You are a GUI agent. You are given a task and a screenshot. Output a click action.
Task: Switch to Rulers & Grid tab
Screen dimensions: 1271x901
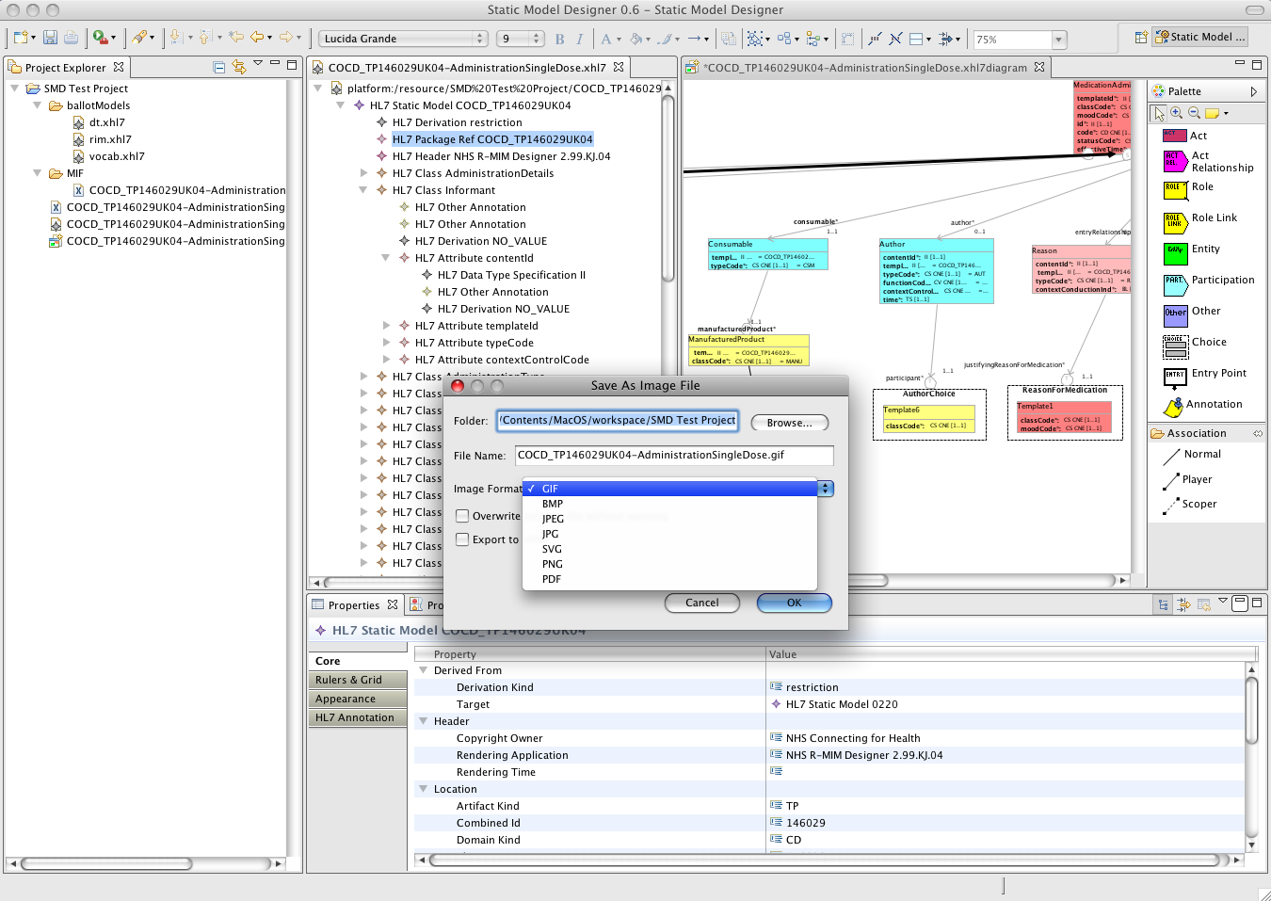point(348,680)
